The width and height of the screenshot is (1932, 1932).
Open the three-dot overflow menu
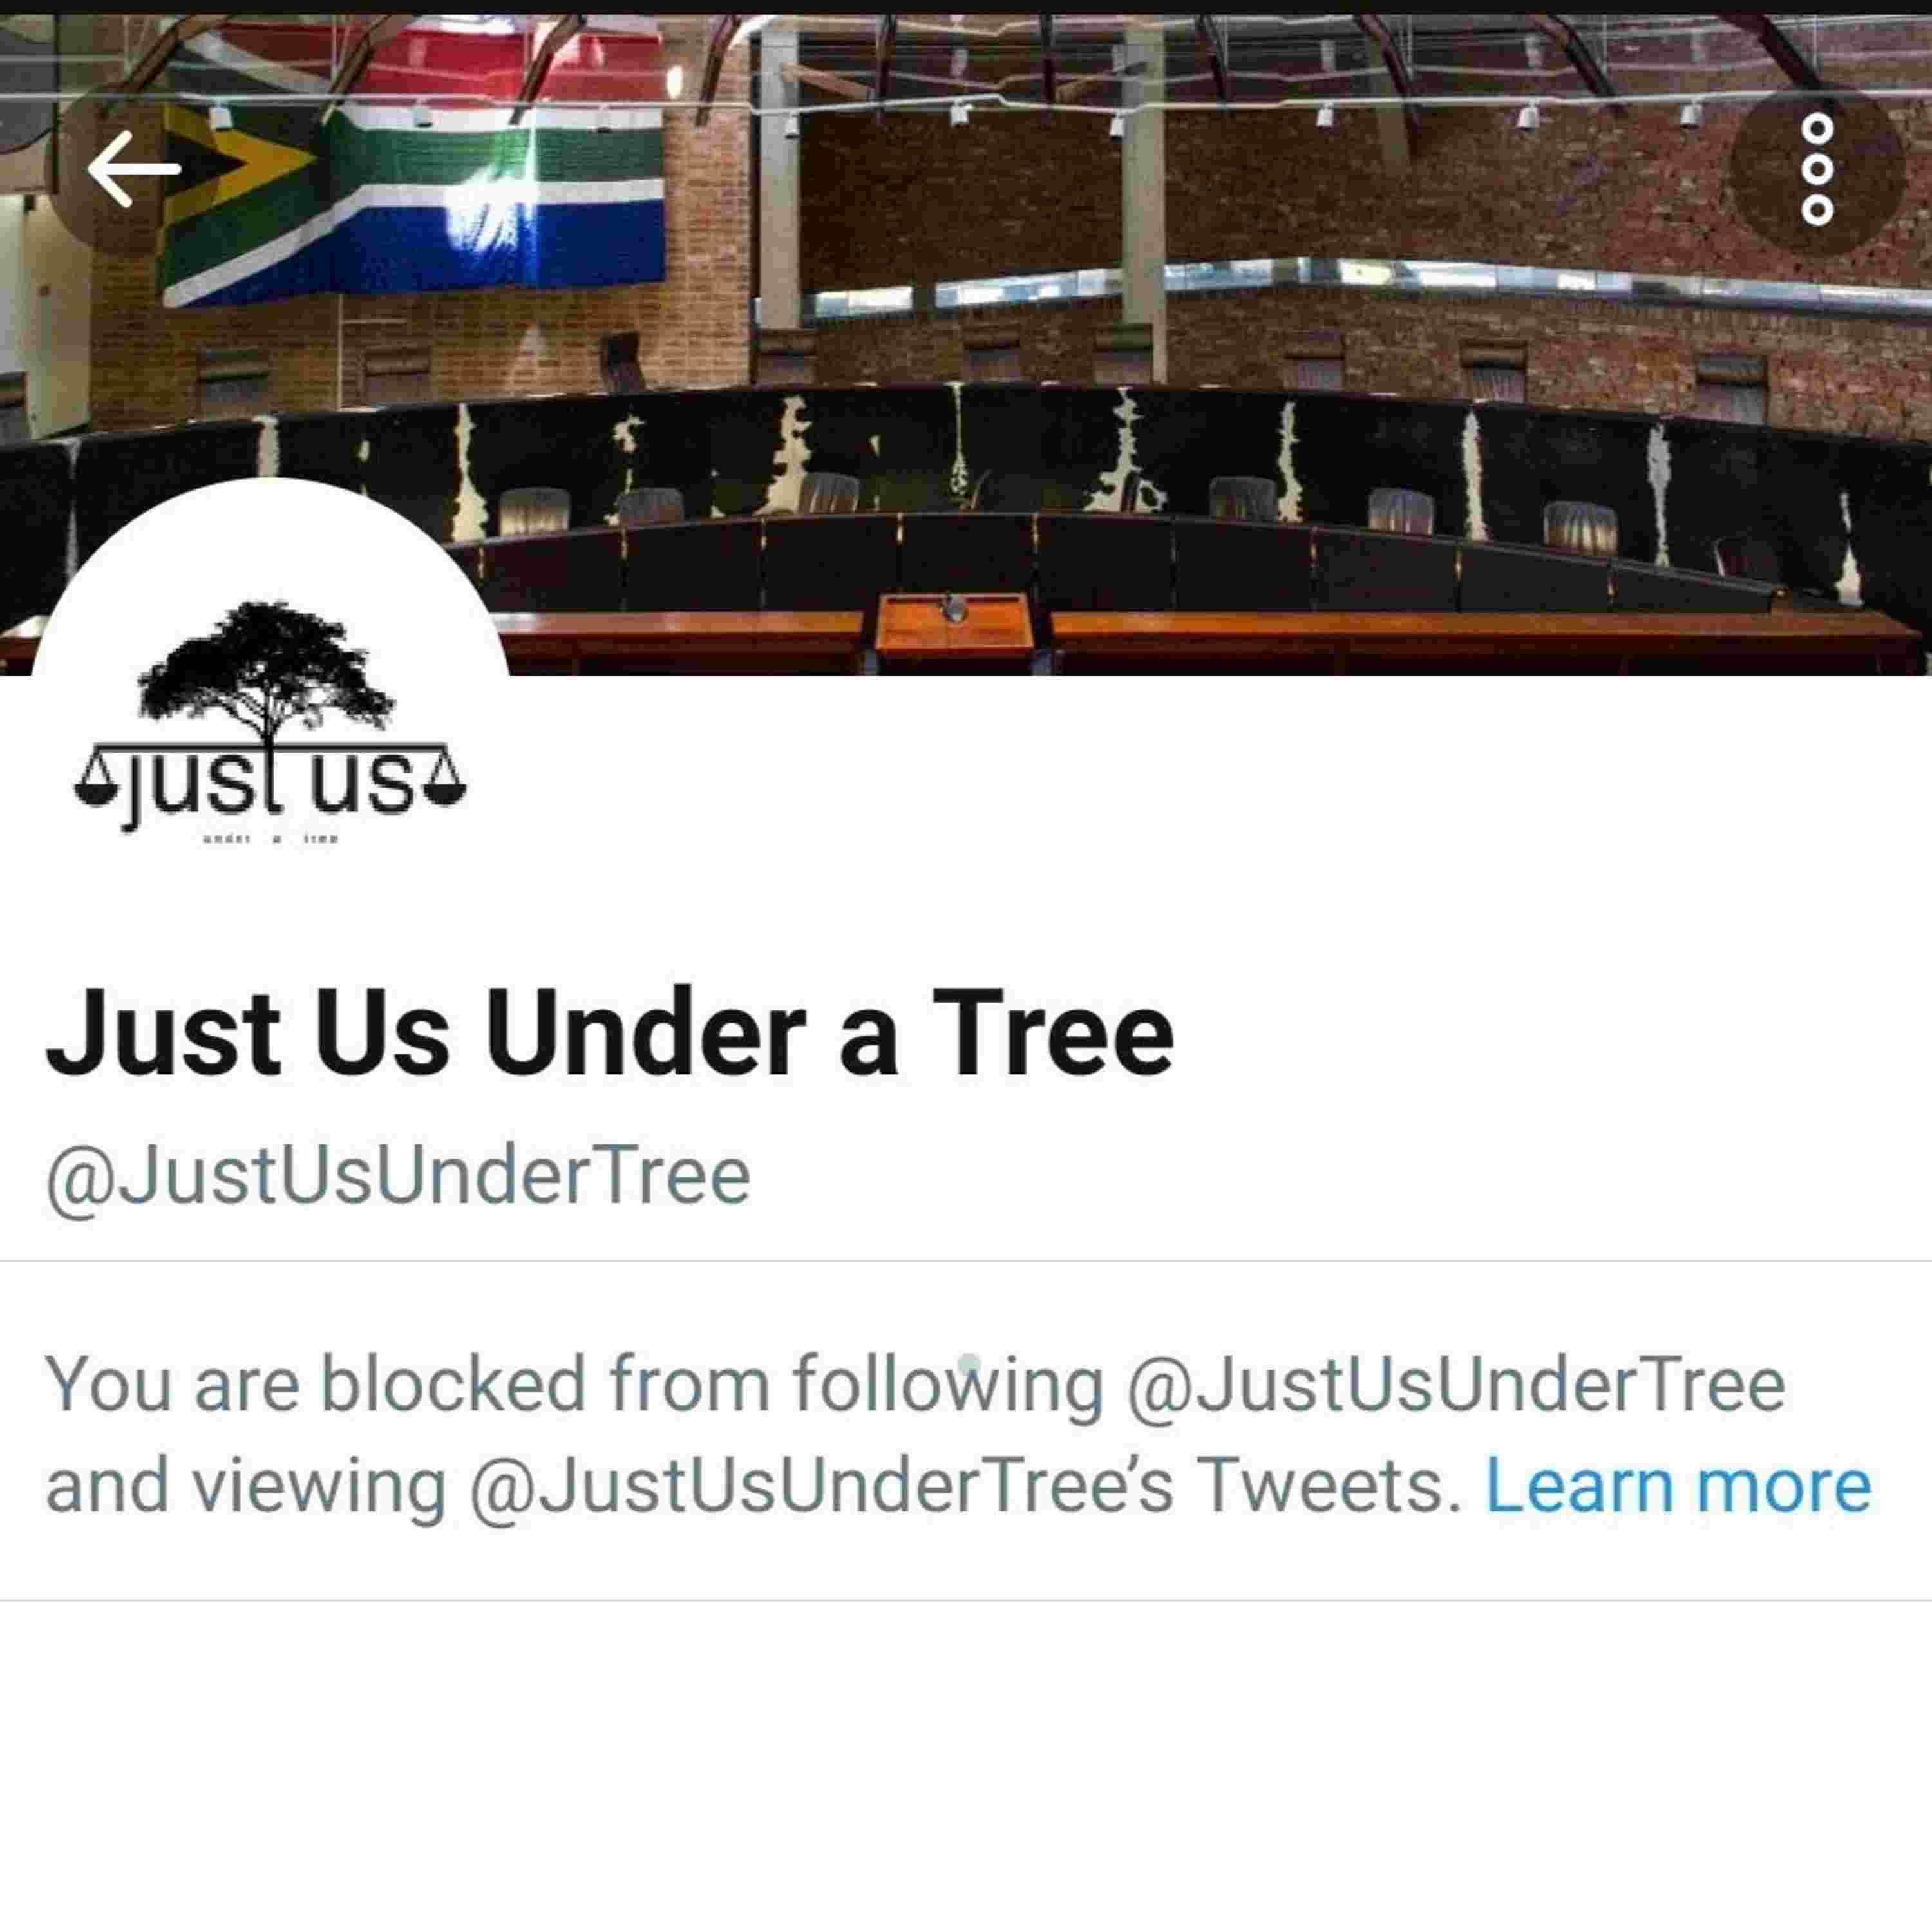(x=1816, y=168)
